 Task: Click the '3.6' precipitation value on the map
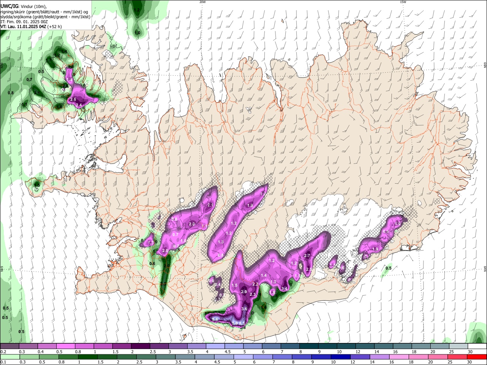pos(244,309)
